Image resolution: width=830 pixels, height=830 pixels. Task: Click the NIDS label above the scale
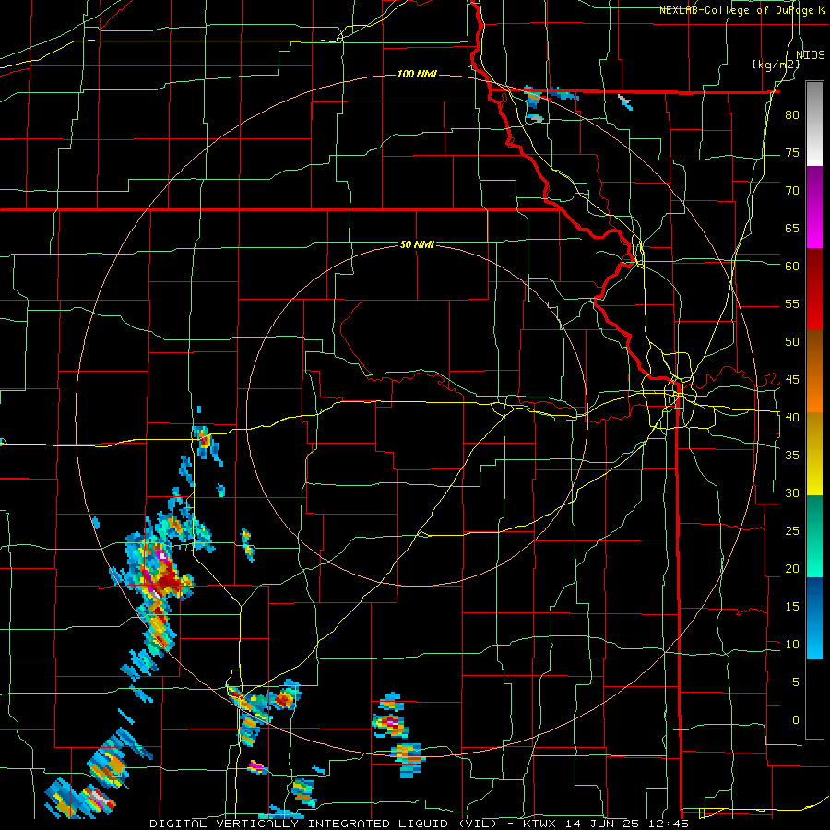(811, 55)
